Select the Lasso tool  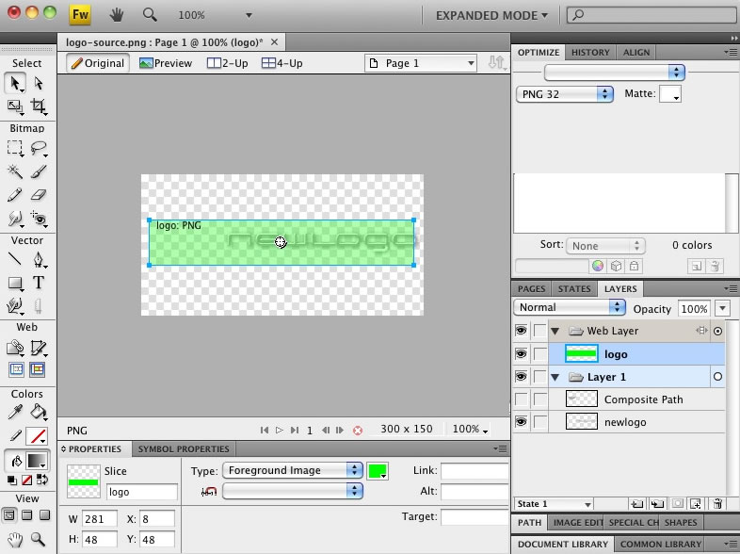[39, 148]
